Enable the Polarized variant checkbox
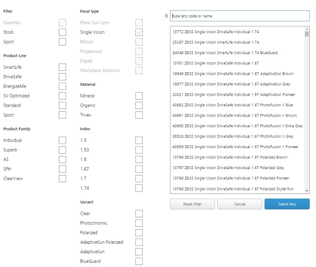This screenshot has height=267, width=316. click(x=139, y=233)
